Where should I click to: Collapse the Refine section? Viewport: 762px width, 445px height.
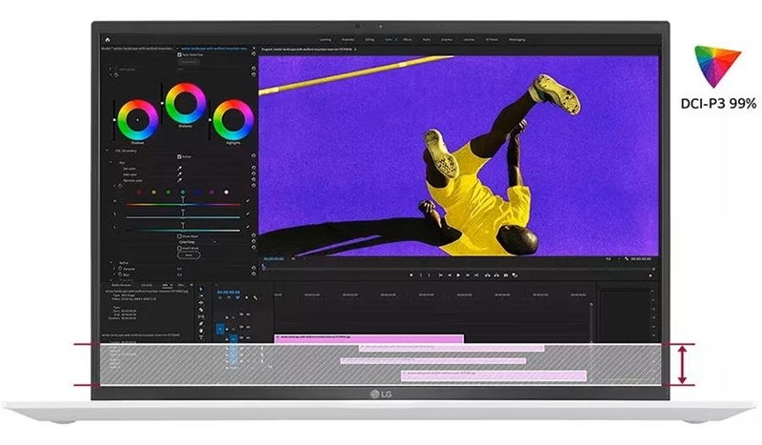(x=110, y=262)
